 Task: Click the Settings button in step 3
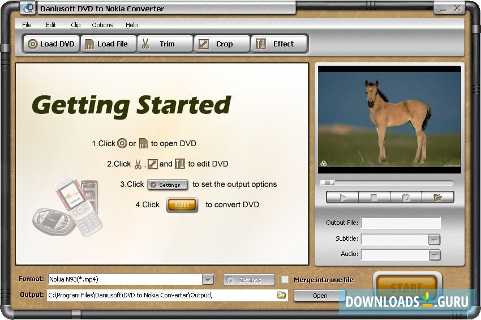168,185
